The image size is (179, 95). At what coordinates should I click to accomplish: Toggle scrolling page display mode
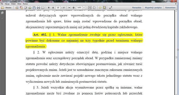90,8
